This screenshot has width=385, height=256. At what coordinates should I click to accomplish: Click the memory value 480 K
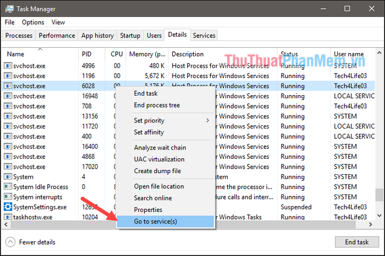tap(157, 66)
